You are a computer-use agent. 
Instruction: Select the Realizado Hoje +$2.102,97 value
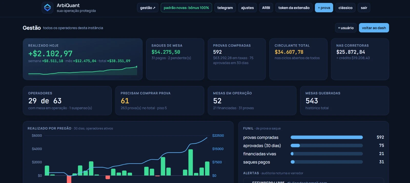(x=50, y=53)
